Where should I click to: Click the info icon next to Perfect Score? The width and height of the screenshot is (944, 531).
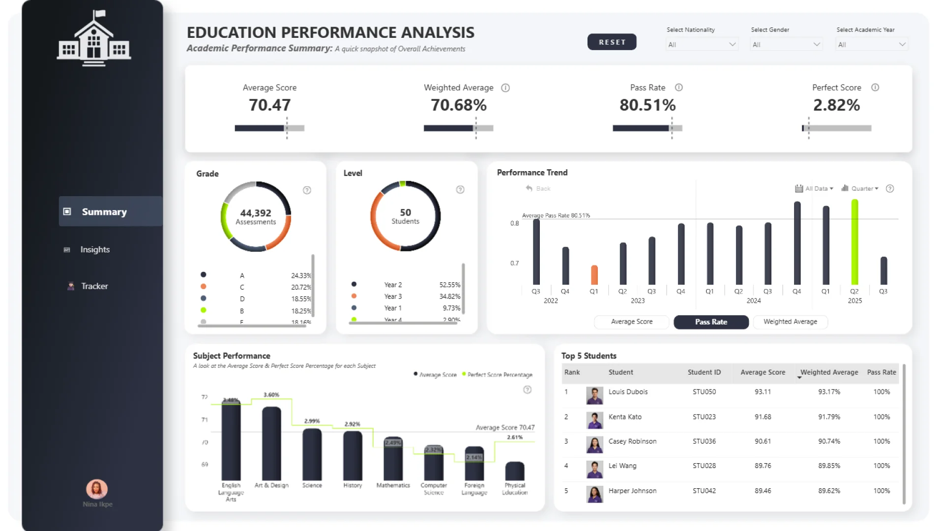(875, 88)
